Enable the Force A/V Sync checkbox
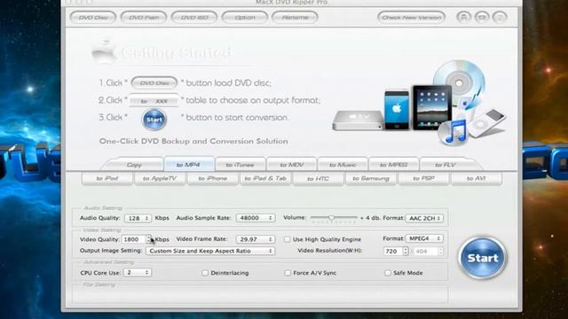This screenshot has width=568, height=319. 288,273
